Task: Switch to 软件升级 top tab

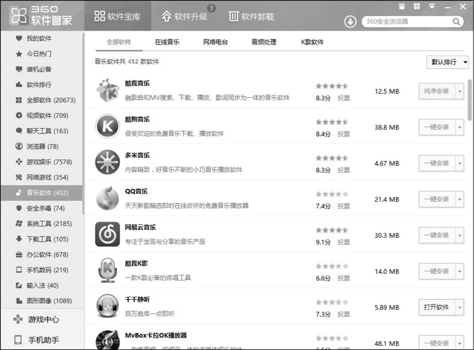Action: pyautogui.click(x=184, y=16)
